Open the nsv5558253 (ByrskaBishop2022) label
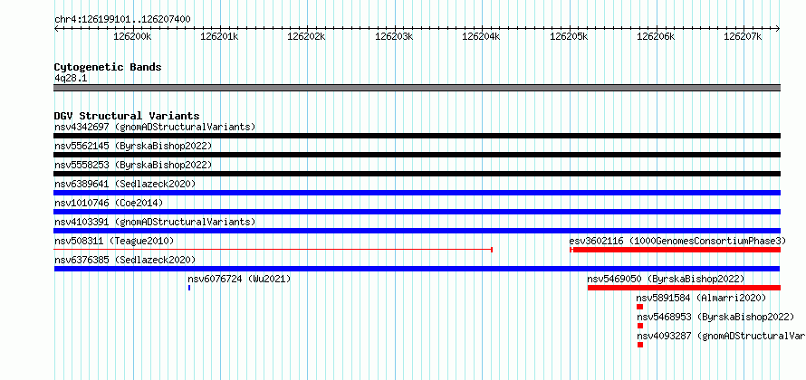This screenshot has width=806, height=380. (133, 165)
